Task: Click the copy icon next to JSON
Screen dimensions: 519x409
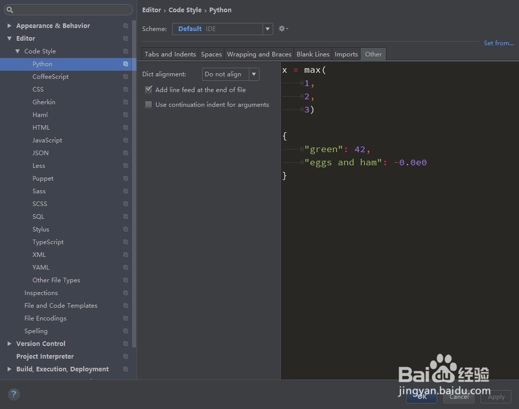Action: point(126,153)
